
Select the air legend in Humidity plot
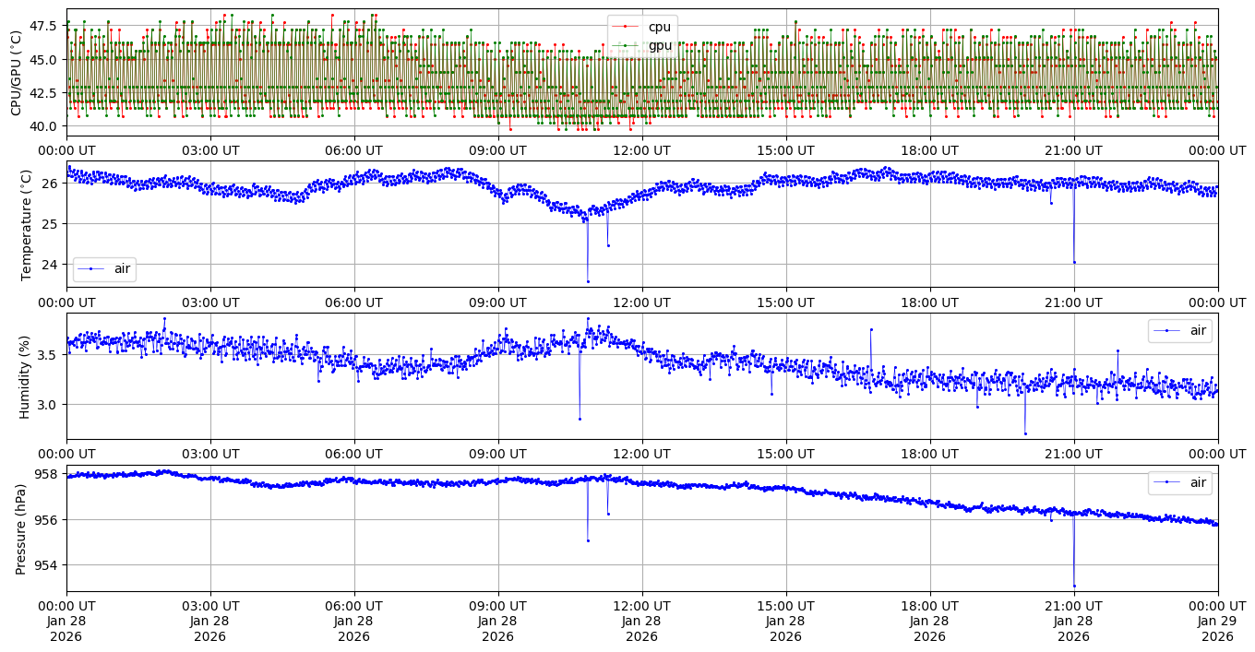click(x=1179, y=330)
